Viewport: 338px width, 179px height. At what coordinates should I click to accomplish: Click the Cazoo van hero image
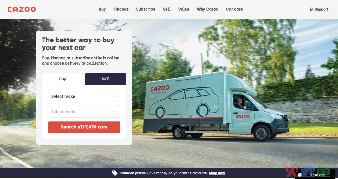[216, 106]
